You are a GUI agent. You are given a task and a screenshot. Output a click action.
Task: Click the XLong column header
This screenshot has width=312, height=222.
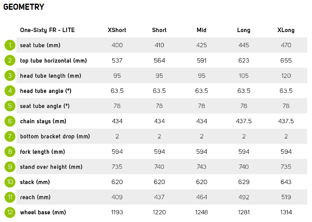286,30
